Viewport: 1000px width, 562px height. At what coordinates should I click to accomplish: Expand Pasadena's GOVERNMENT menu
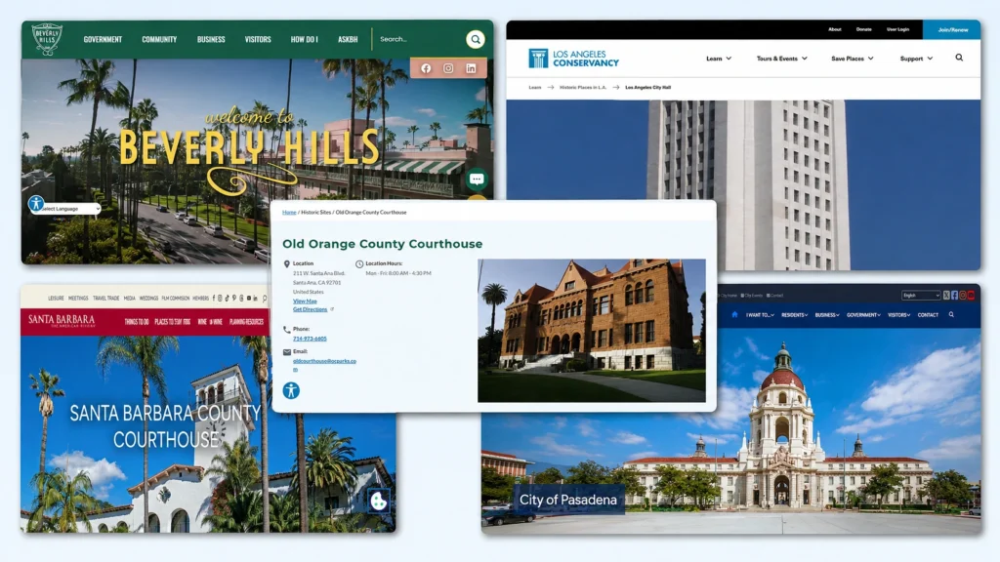863,315
